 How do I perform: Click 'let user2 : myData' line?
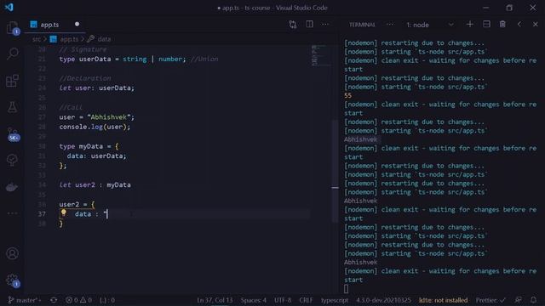[95, 185]
